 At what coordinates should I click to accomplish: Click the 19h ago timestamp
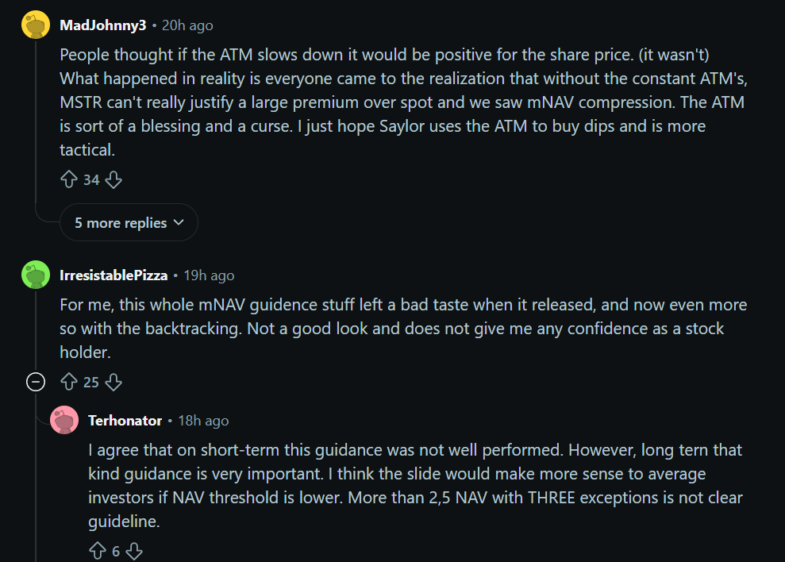(209, 275)
